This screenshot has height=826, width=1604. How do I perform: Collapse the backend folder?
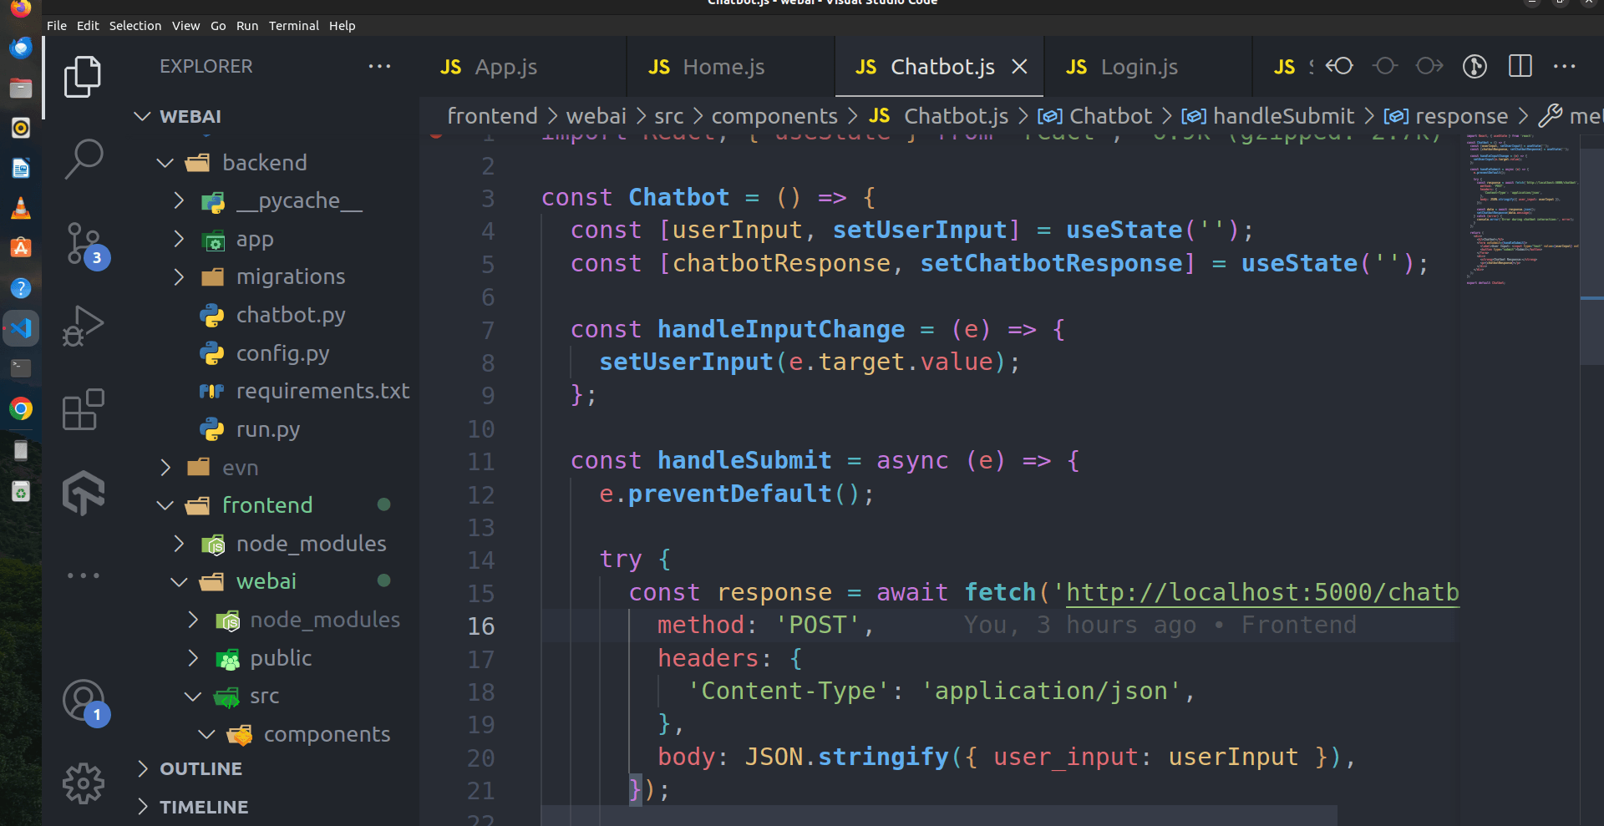[165, 163]
